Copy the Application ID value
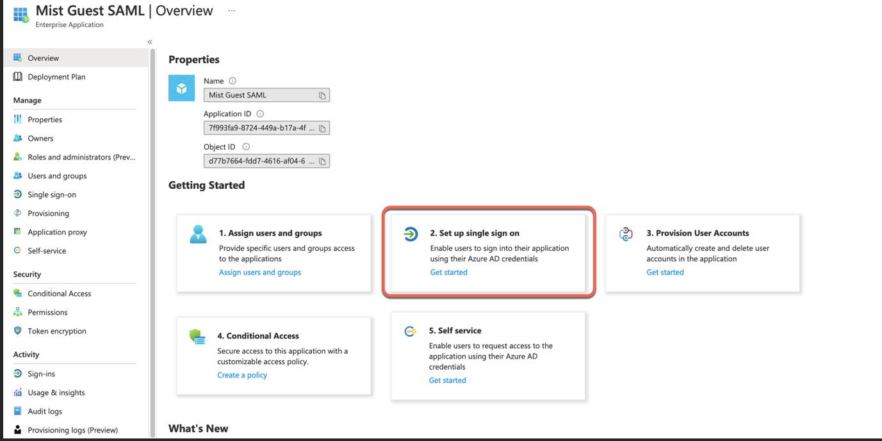The image size is (882, 441). click(x=322, y=129)
